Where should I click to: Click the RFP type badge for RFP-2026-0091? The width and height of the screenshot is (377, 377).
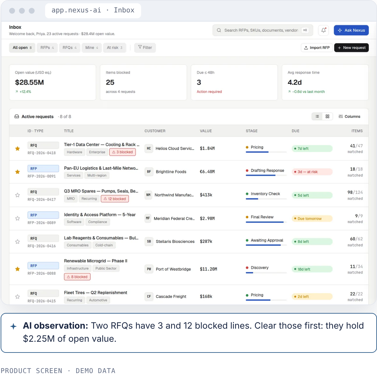(43, 169)
